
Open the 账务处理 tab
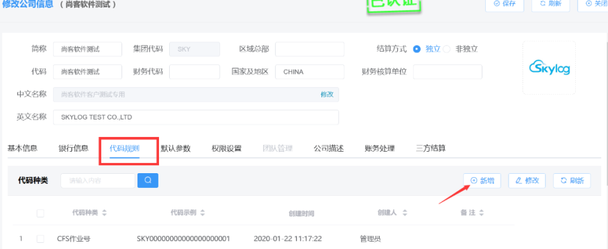pos(380,148)
